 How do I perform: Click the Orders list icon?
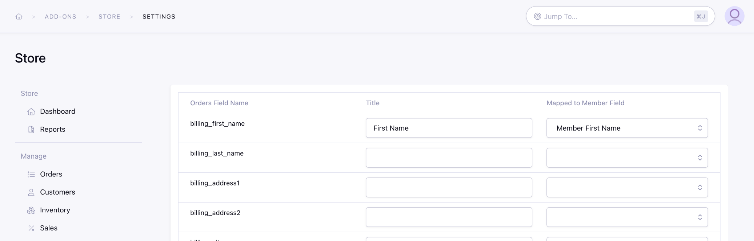coord(31,174)
